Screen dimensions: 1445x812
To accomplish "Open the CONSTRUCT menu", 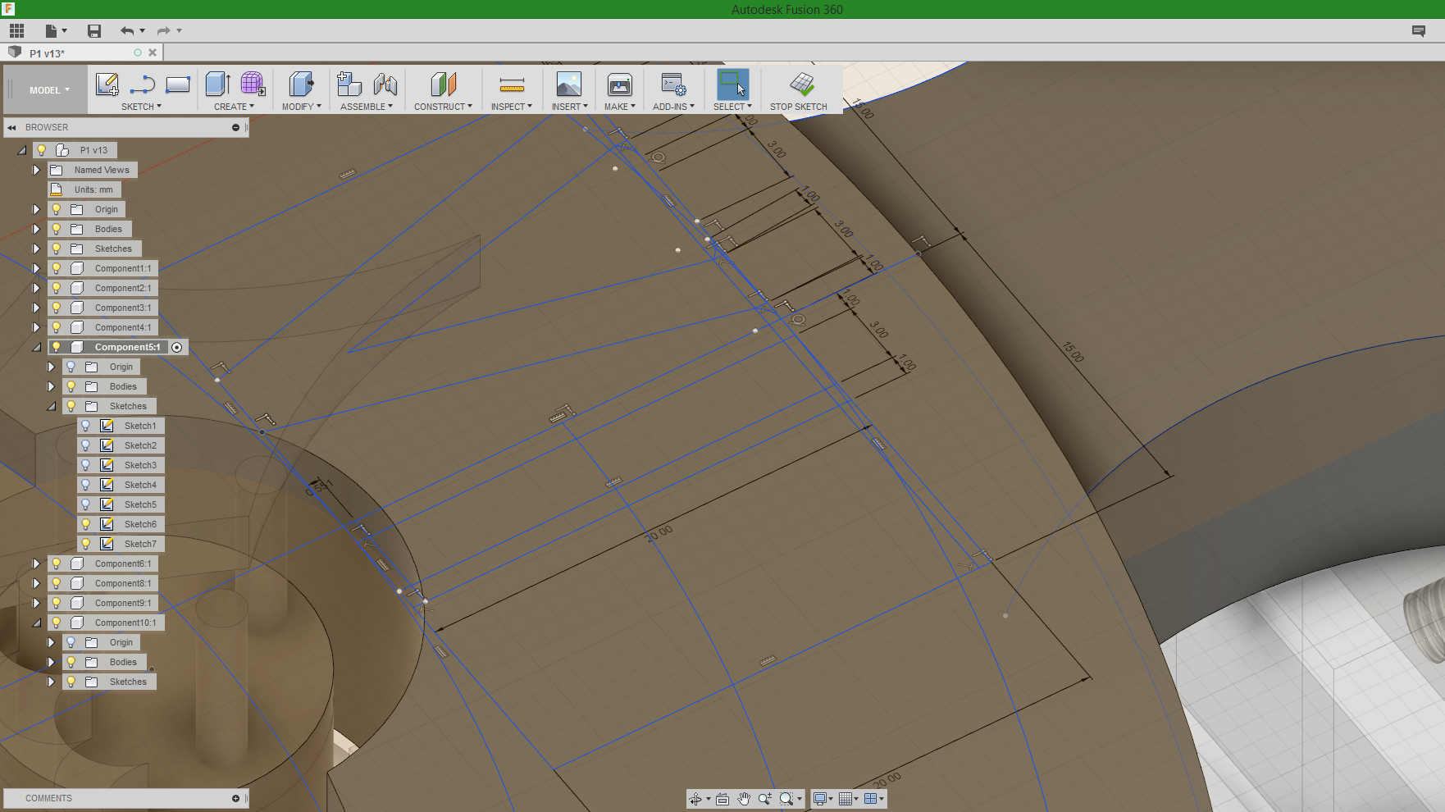I will 443,107.
